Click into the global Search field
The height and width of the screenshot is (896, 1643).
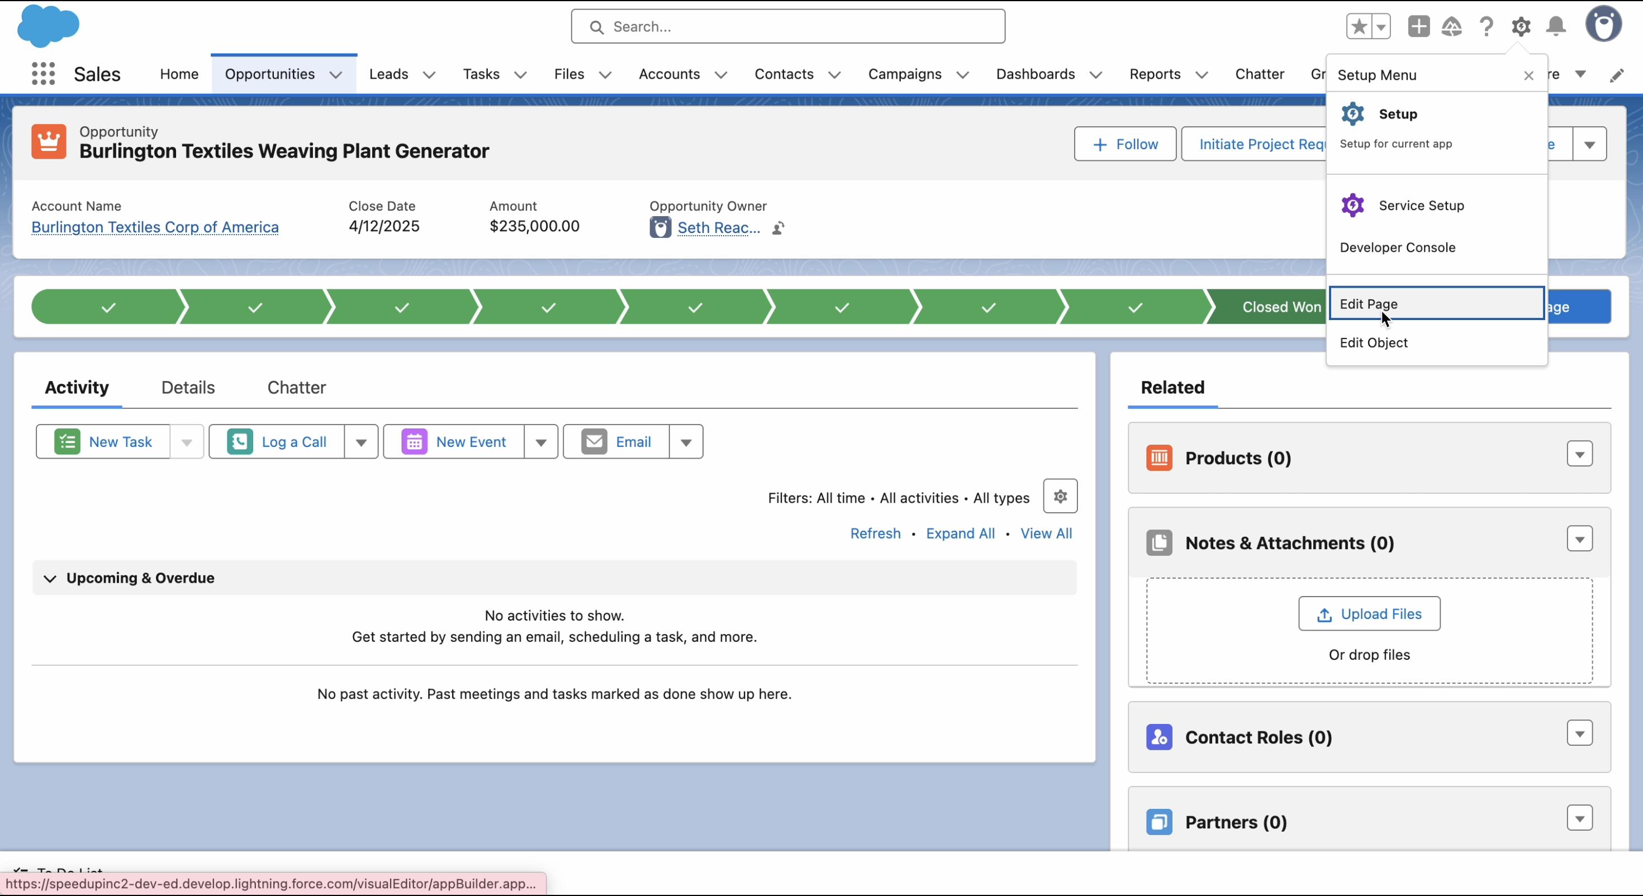(788, 27)
